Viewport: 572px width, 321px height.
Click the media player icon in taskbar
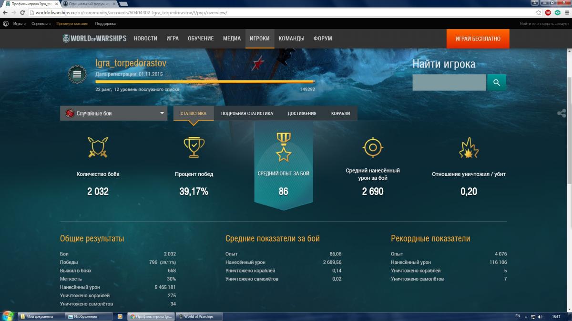click(120, 316)
